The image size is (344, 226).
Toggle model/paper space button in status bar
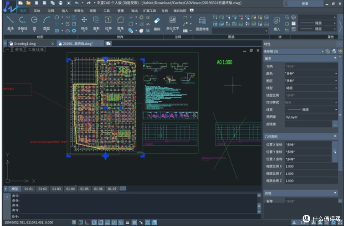point(134,222)
